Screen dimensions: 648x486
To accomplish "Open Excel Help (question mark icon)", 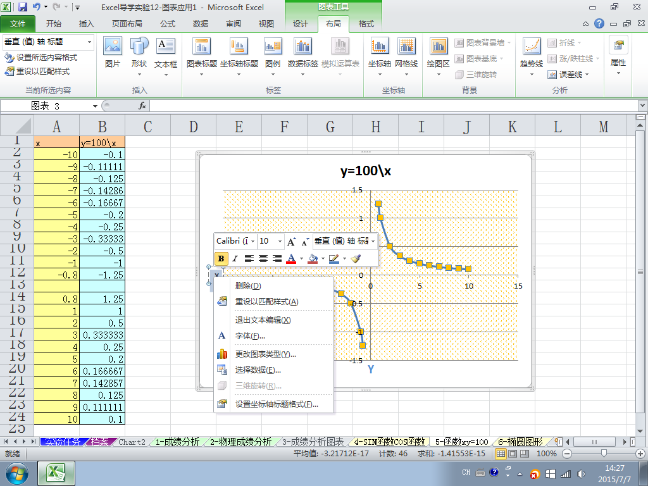I will [599, 23].
